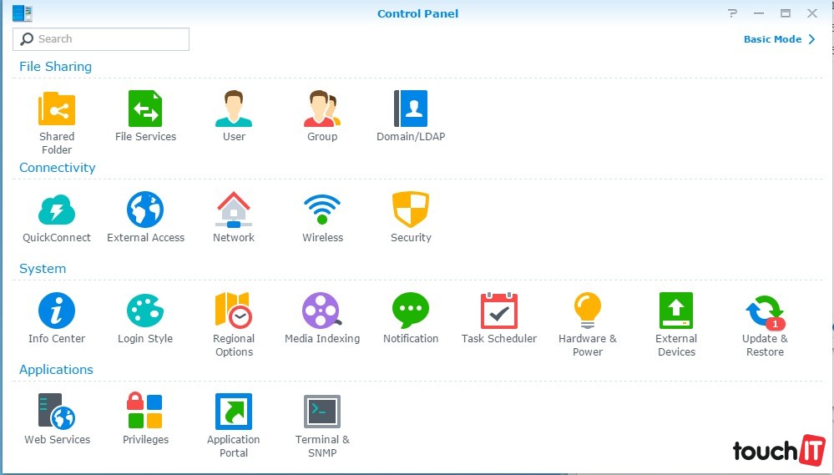
Task: Select the Network icon
Action: pyautogui.click(x=234, y=210)
